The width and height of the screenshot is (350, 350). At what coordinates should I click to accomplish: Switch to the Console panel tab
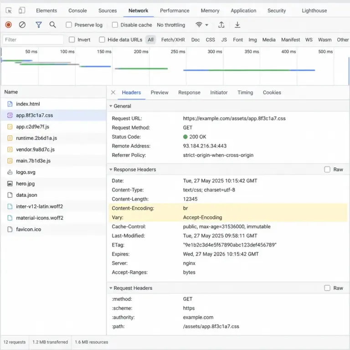tap(77, 11)
